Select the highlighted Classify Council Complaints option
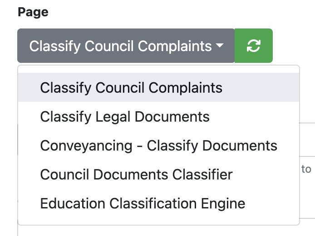Viewport: 315px width, 236px height. pos(131,87)
